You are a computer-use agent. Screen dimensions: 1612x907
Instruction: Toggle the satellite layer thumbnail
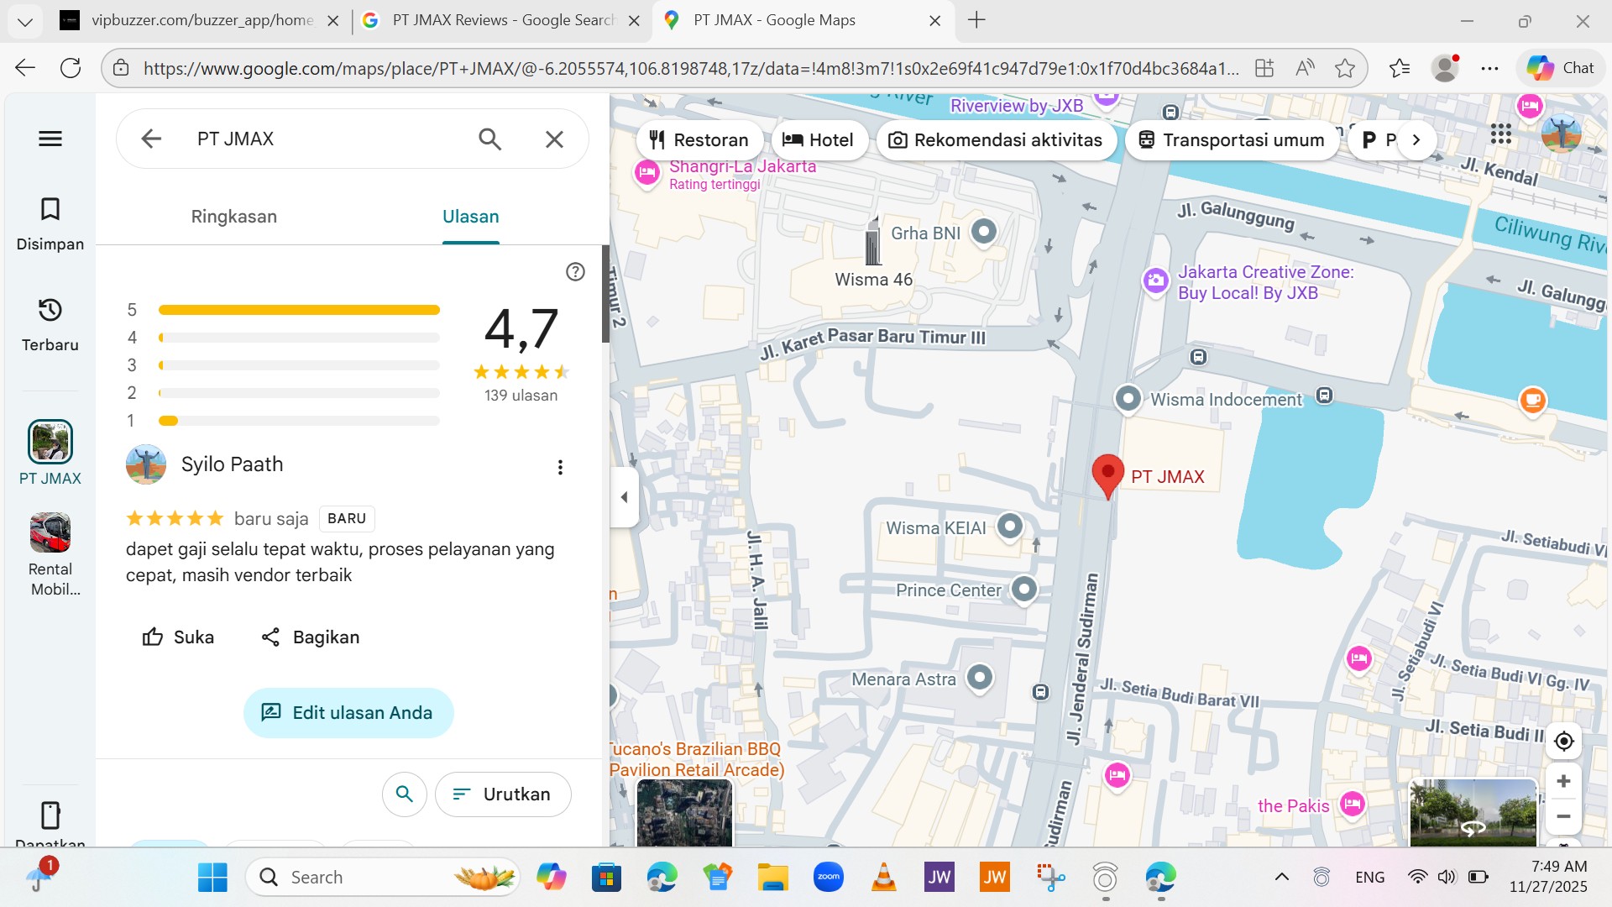coord(684,812)
